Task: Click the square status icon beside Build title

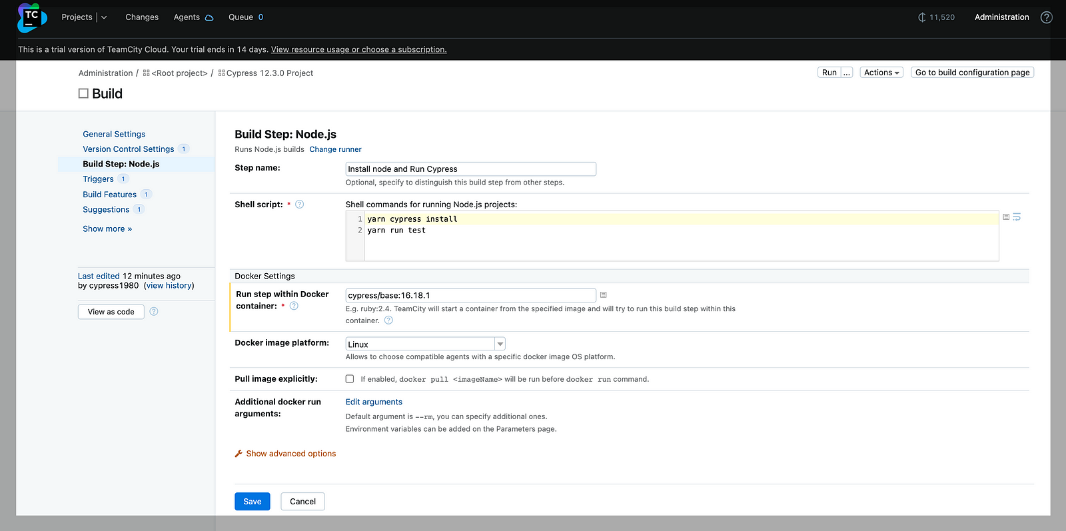Action: click(83, 94)
